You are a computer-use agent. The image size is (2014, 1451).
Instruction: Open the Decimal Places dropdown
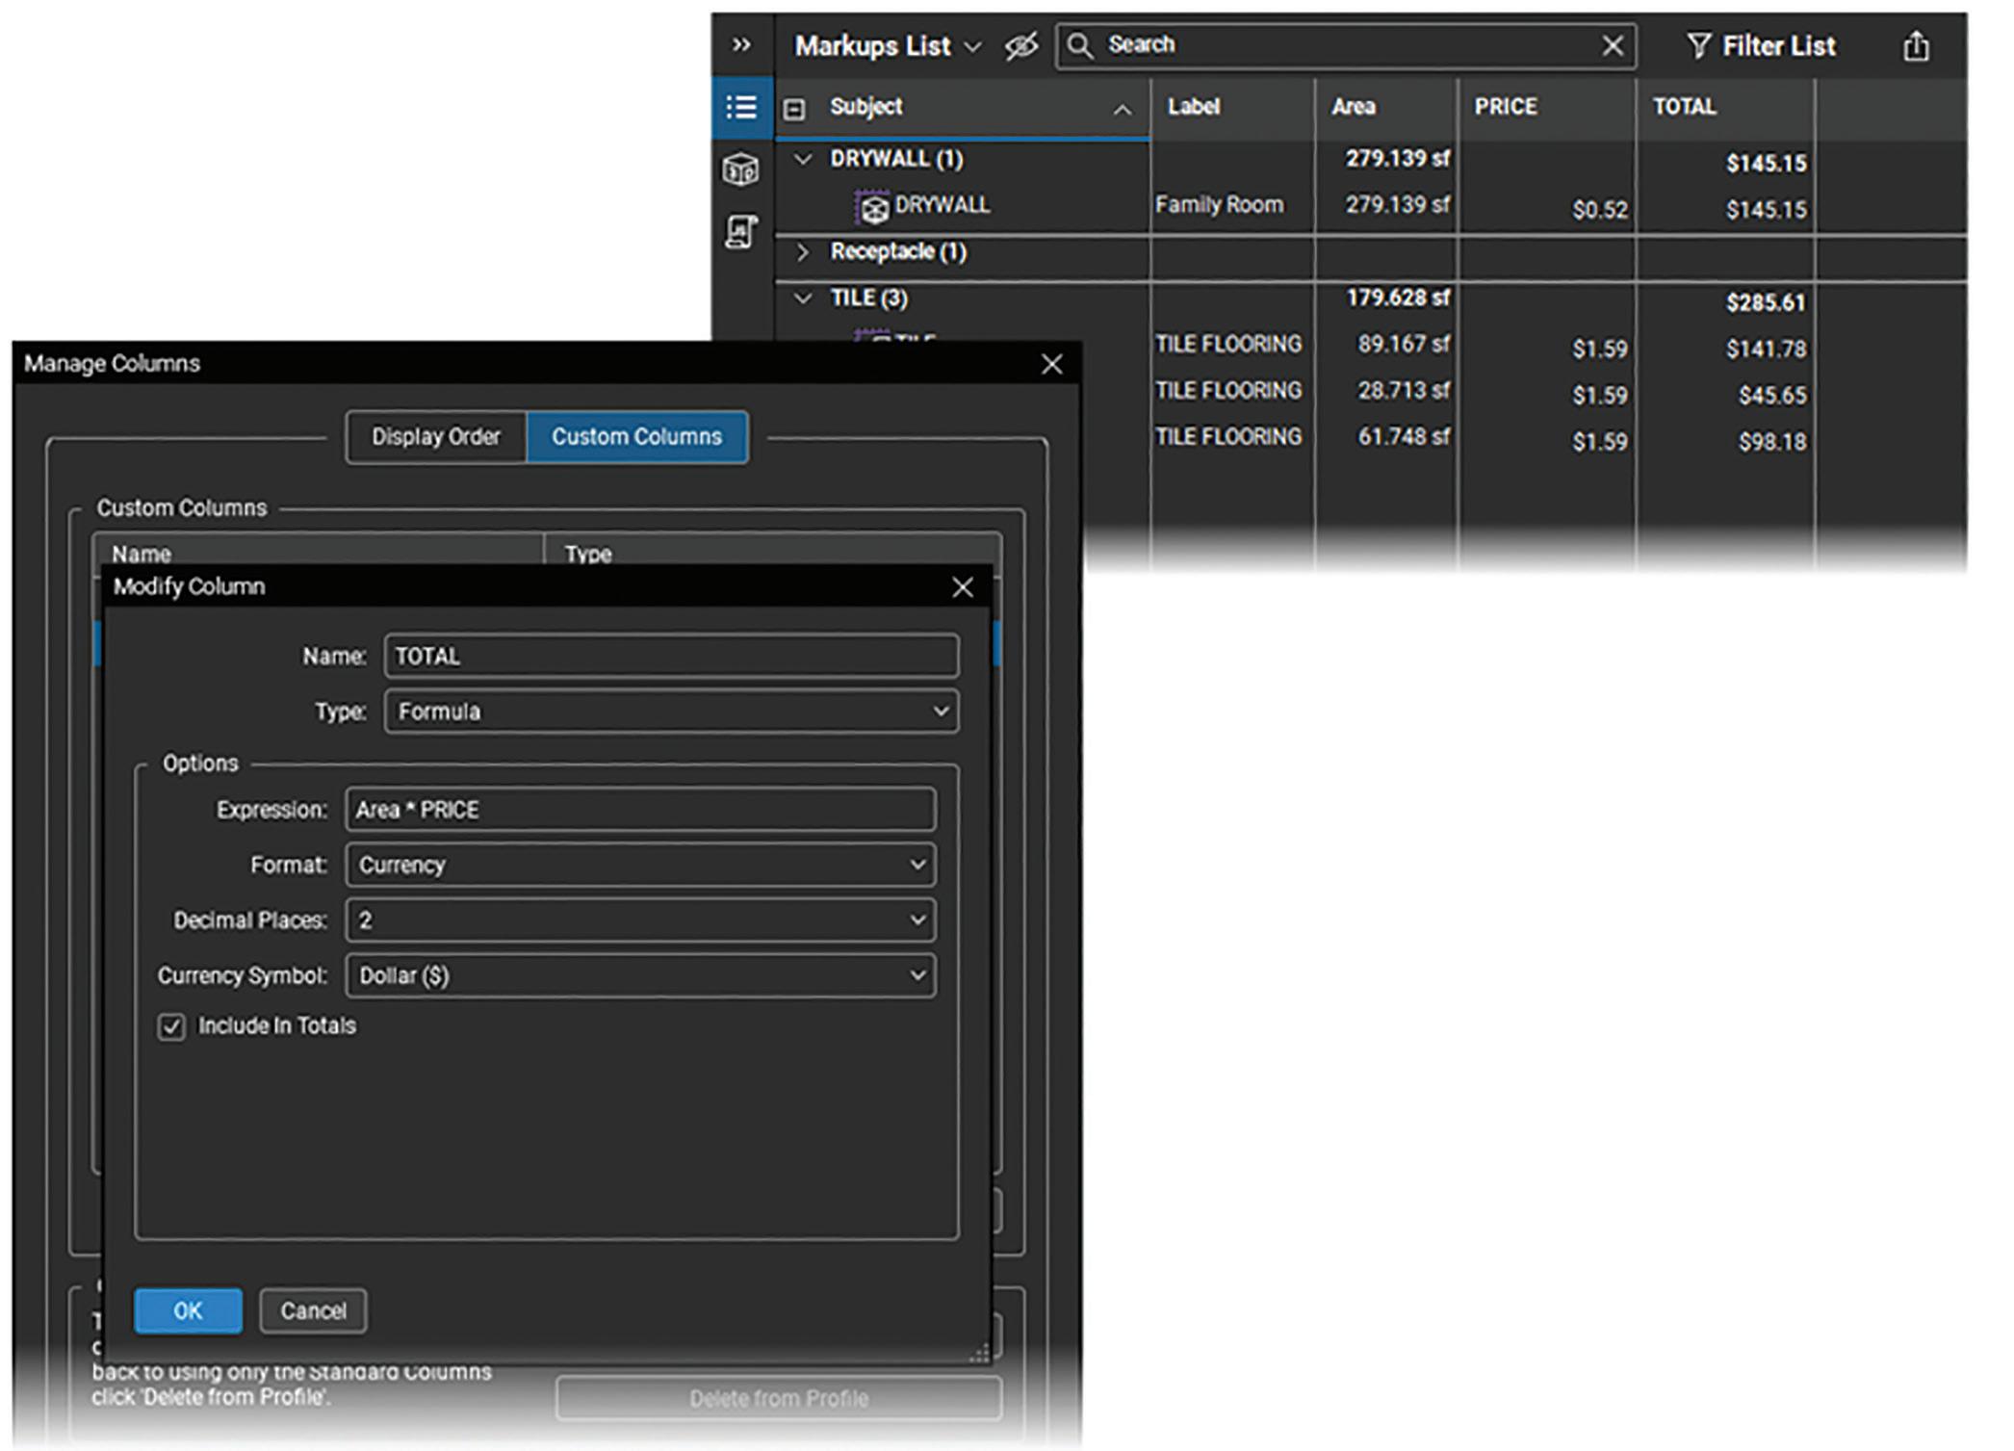click(x=640, y=920)
